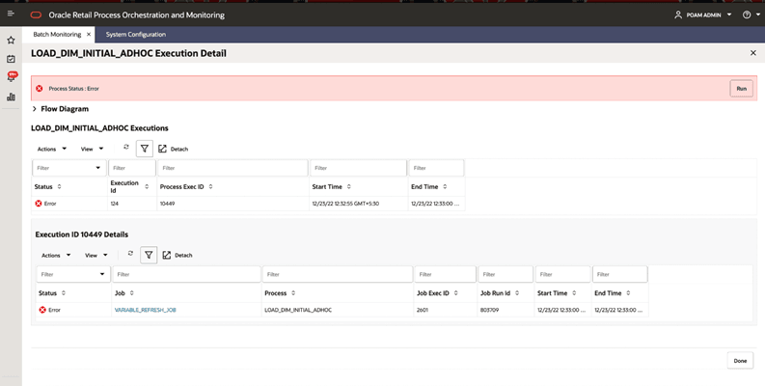Image resolution: width=765 pixels, height=386 pixels.
Task: Open Actions menu in Execution ID Details
Action: [56, 255]
